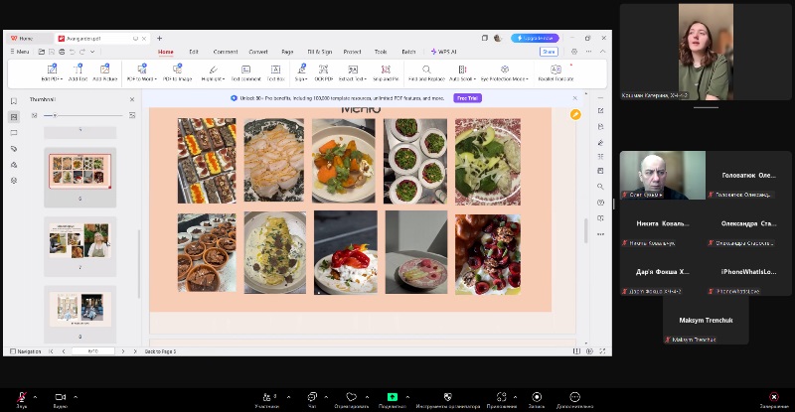Click the Add Picture tool
795x412 pixels.
coord(105,71)
